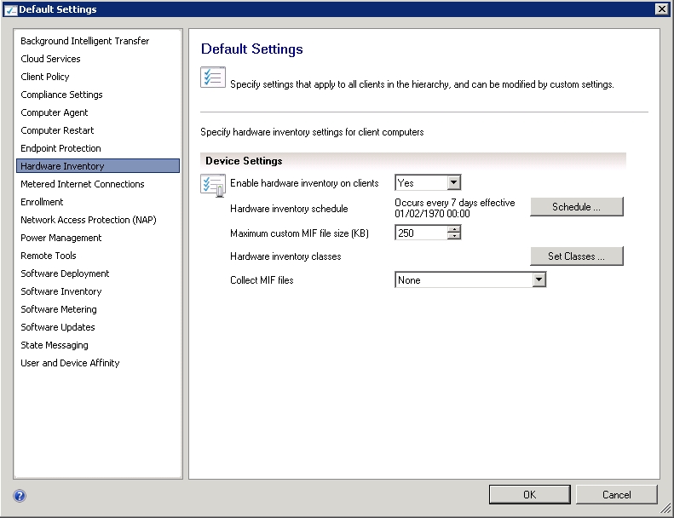The height and width of the screenshot is (518, 674).
Task: Open User and Device Affinity settings
Action: pyautogui.click(x=70, y=363)
